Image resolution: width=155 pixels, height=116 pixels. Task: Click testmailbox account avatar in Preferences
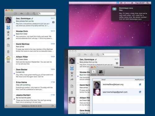point(97,84)
